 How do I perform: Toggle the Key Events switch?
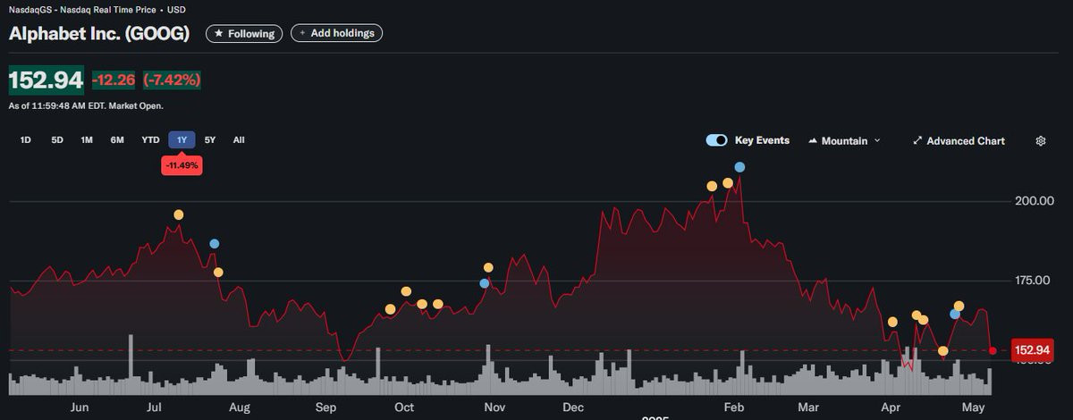point(716,140)
